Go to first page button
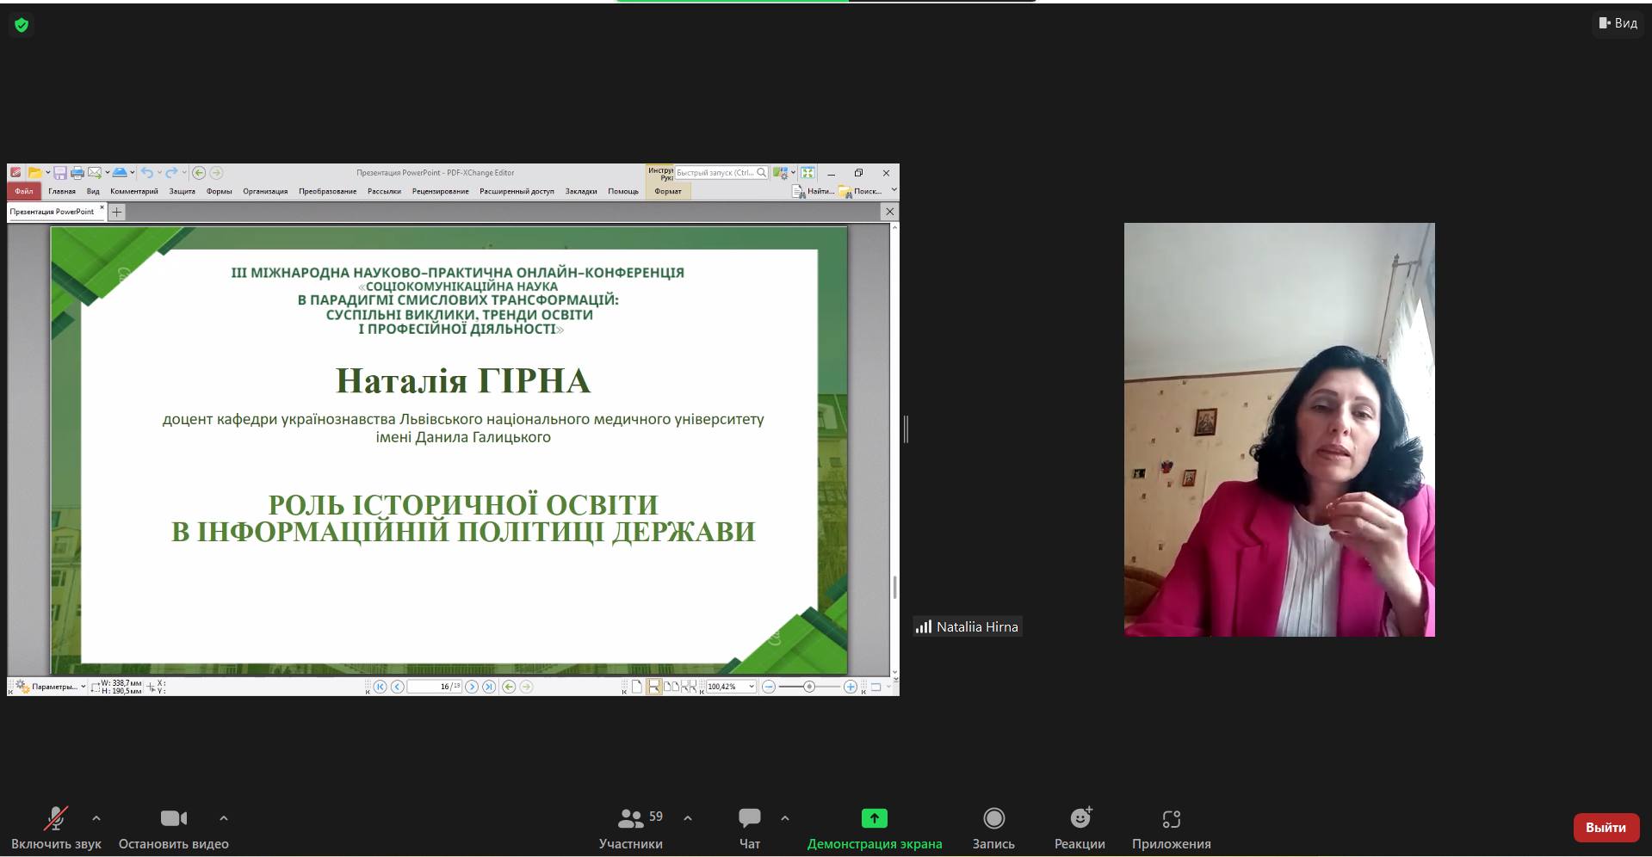1652x857 pixels. click(380, 687)
